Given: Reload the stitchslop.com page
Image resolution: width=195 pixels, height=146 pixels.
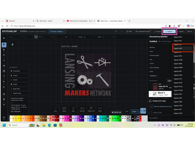Looking at the screenshot, I should pyautogui.click(x=7, y=26).
